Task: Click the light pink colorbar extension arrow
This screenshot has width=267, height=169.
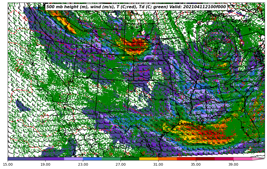Action: pyautogui.click(x=257, y=159)
